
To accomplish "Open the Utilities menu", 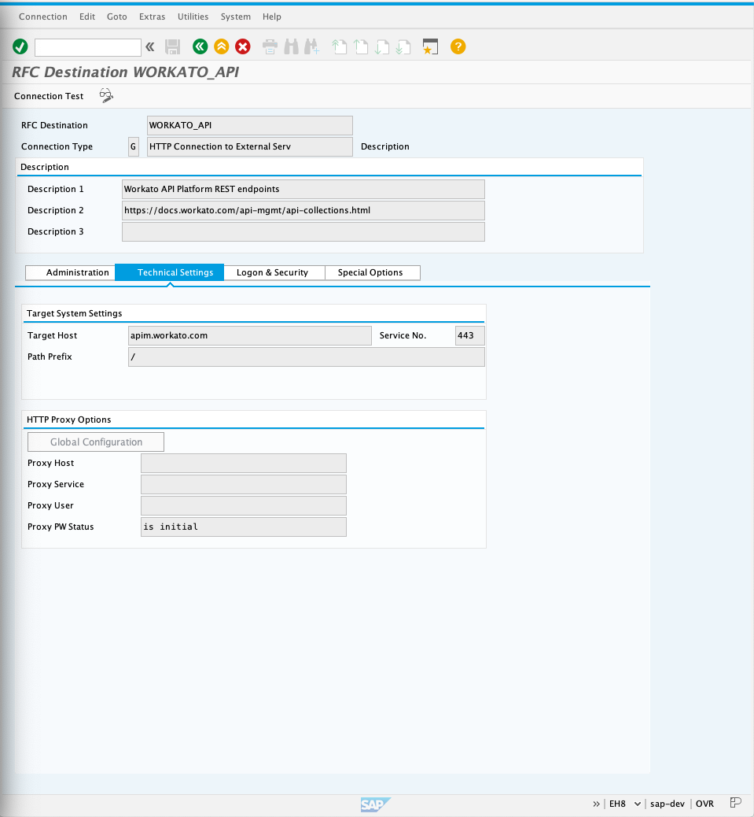I will click(193, 17).
